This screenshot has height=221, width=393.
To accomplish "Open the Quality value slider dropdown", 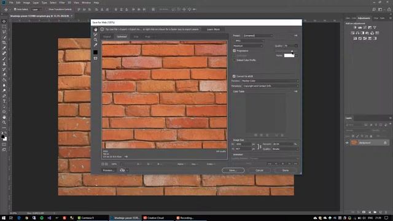I will point(296,46).
